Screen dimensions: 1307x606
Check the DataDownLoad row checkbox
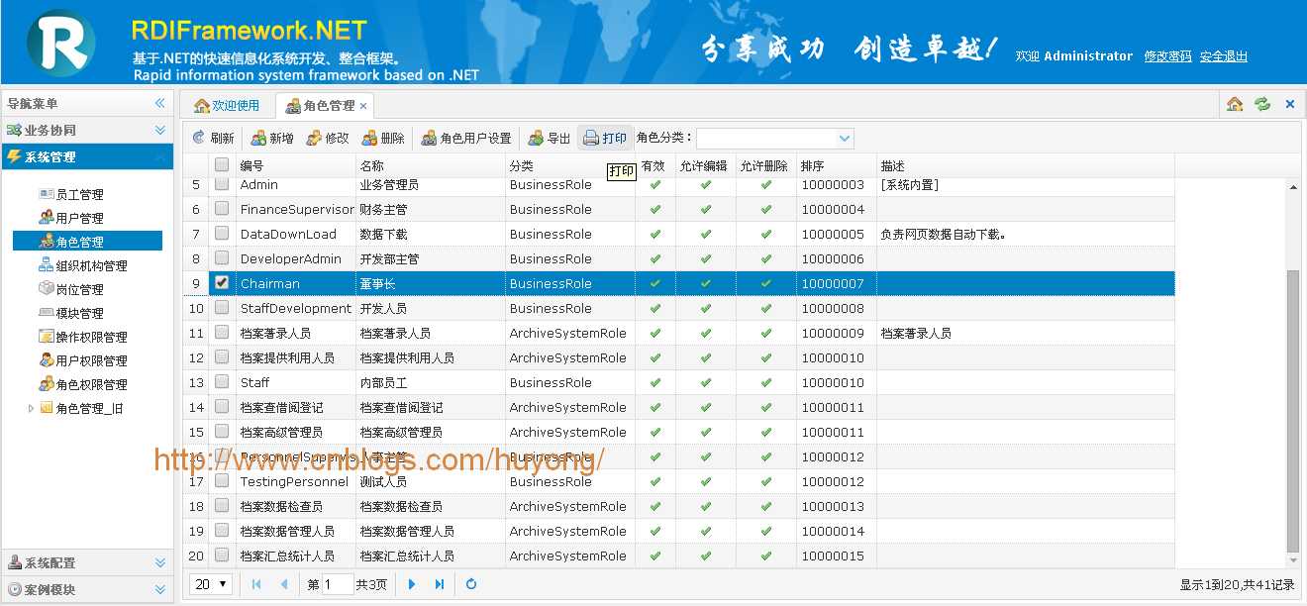tap(222, 234)
